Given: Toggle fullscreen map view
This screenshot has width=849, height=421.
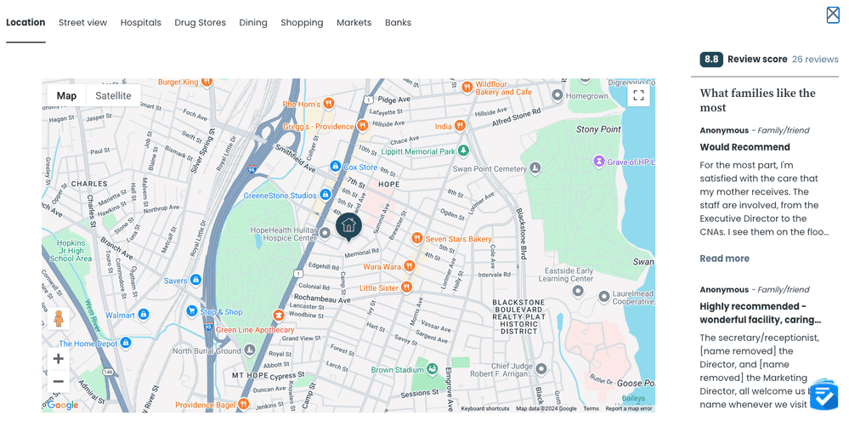Looking at the screenshot, I should tap(638, 96).
